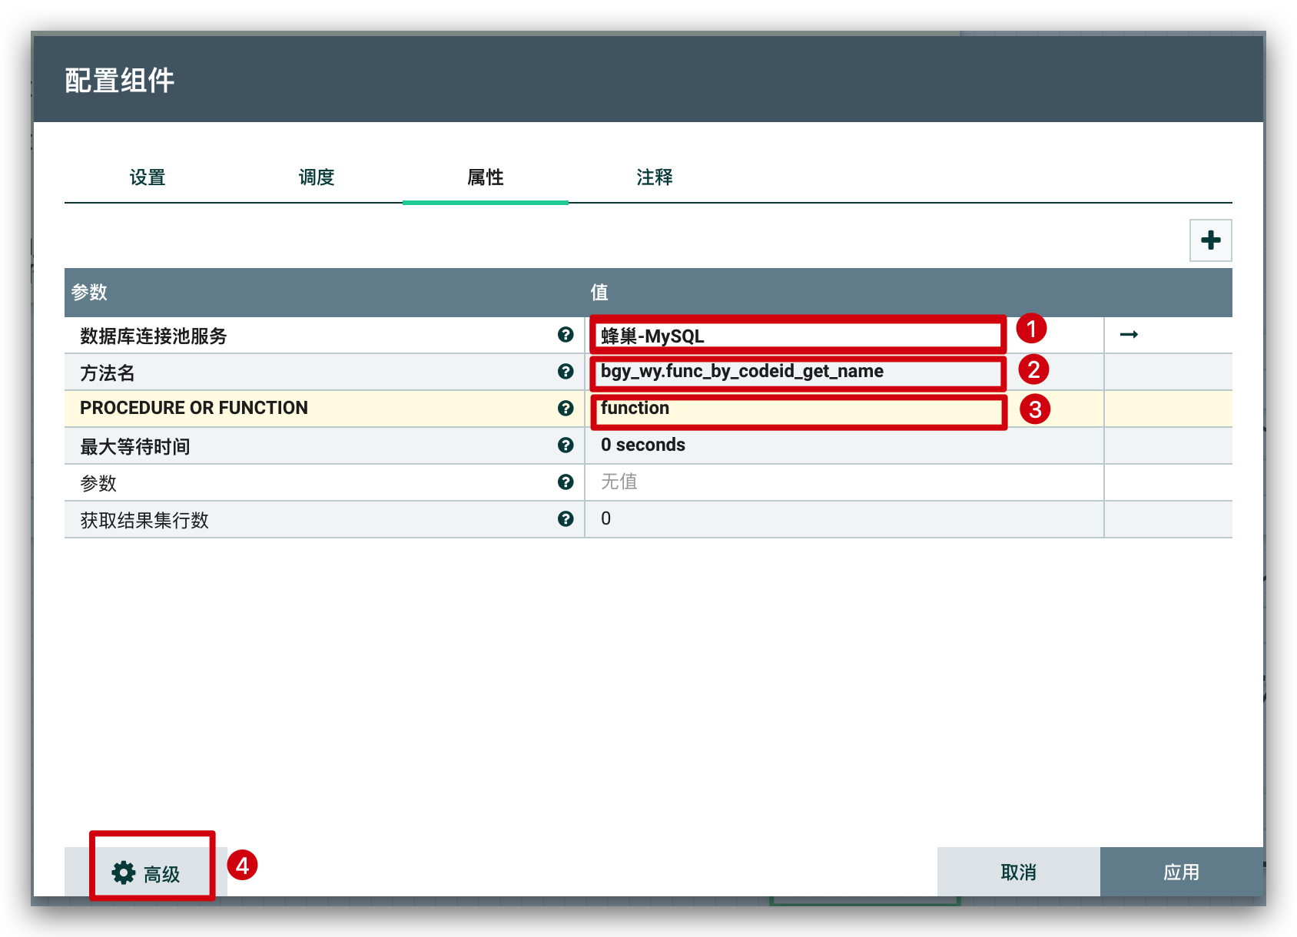Click 应用 to apply configuration
The height and width of the screenshot is (937, 1297).
pyautogui.click(x=1181, y=872)
